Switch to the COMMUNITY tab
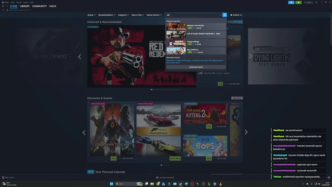Image resolution: width=332 pixels, height=187 pixels. point(39,6)
